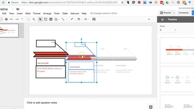Click the Present button
The image size is (194, 109).
pyautogui.click(x=166, y=13)
